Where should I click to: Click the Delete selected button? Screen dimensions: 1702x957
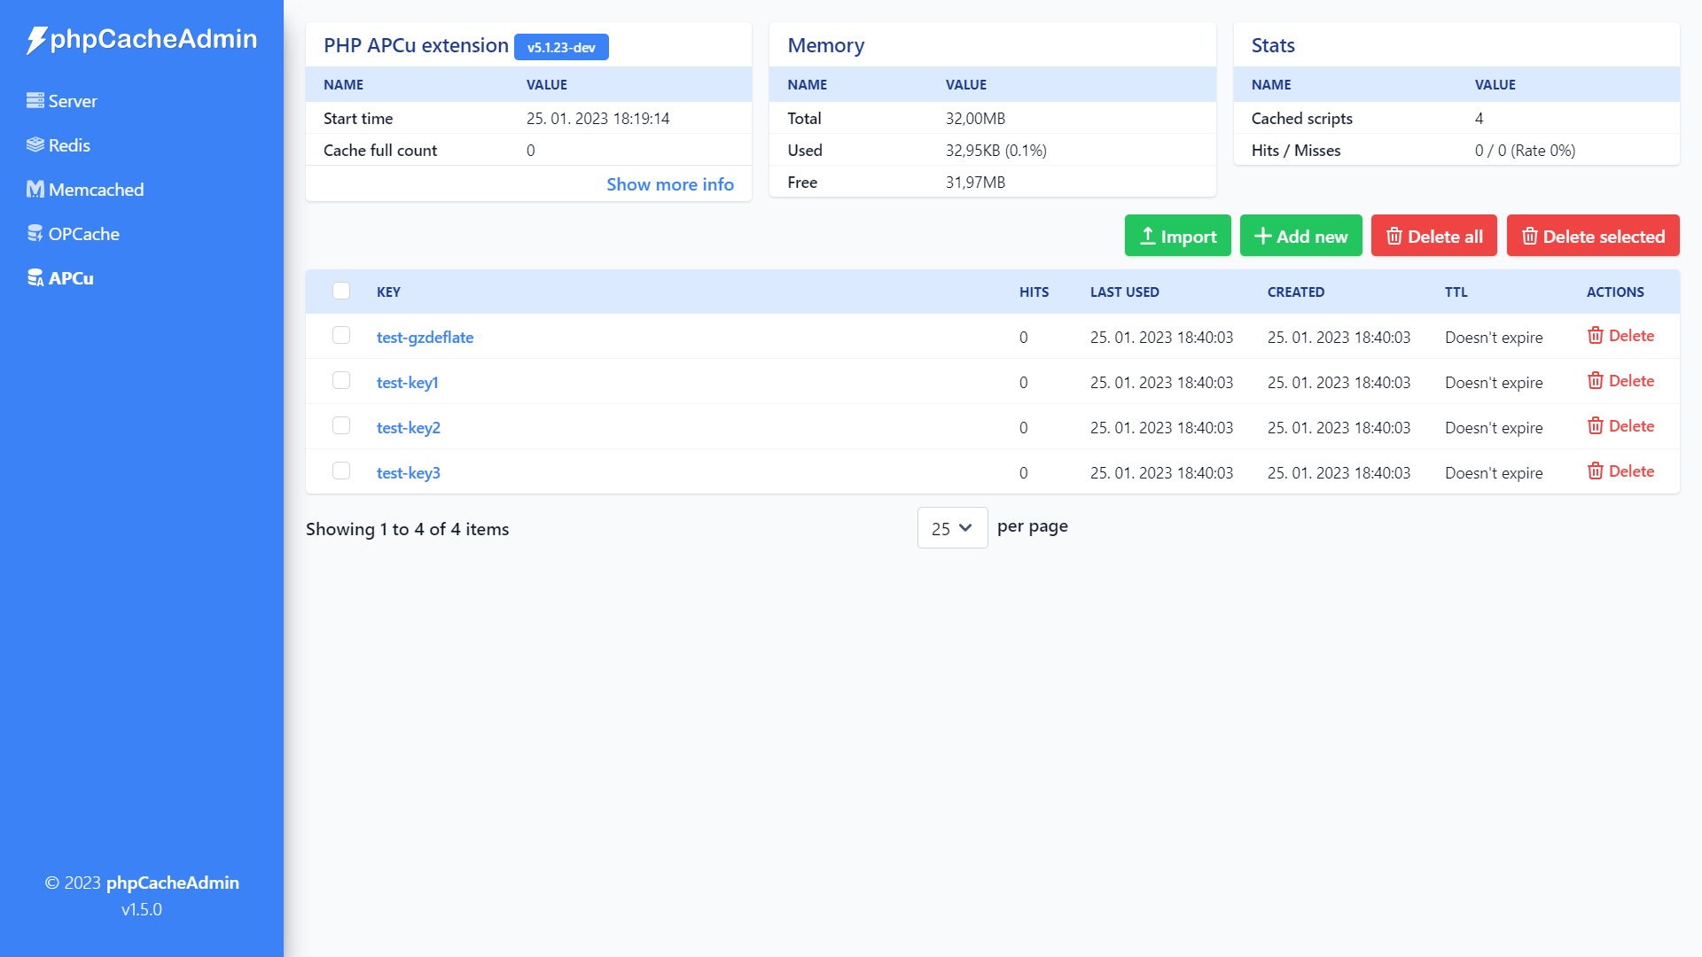[1592, 236]
